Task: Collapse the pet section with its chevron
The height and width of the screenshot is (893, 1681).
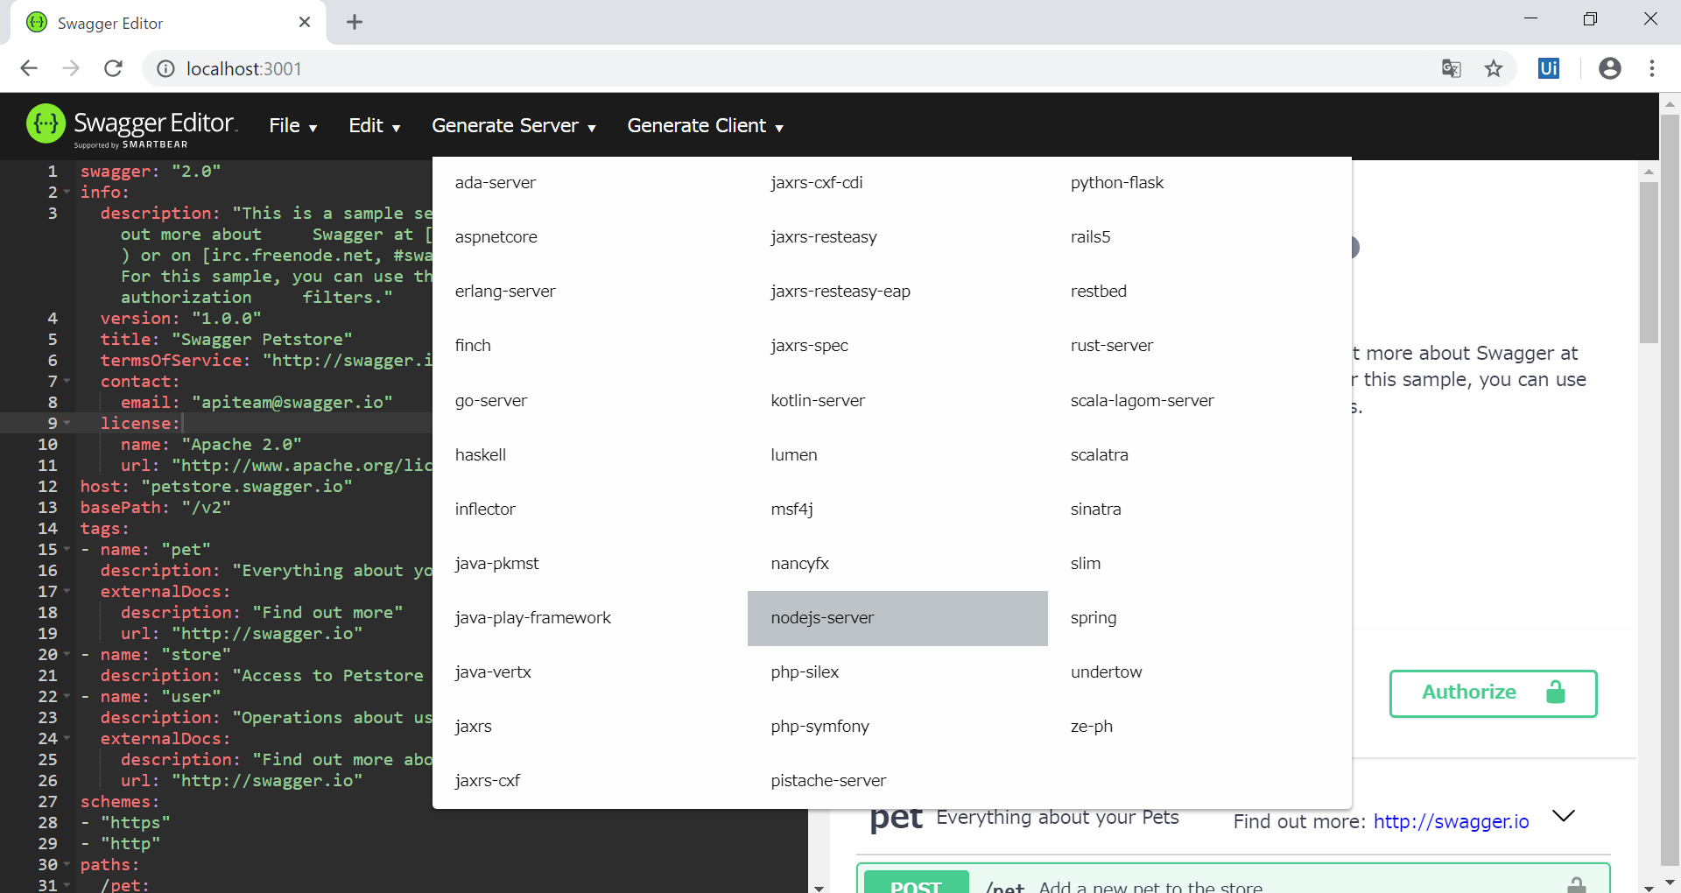Action: [x=1564, y=816]
